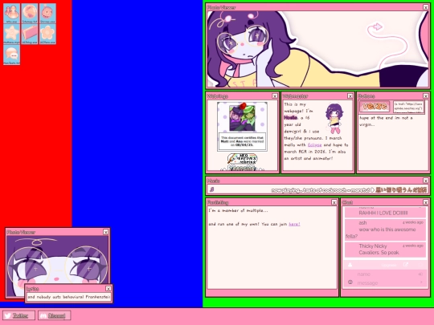Follow the 'here!' link to join
Image resolution: width=434 pixels, height=325 pixels.
pos(294,224)
